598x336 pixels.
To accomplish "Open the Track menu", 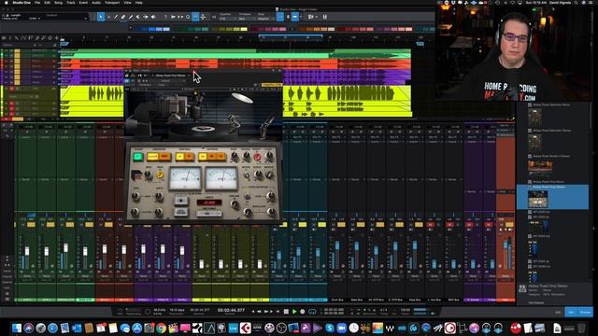I will click(x=71, y=3).
